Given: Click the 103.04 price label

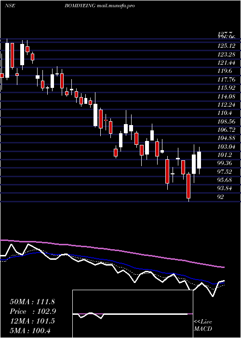Looking at the screenshot, I should coord(226,147).
